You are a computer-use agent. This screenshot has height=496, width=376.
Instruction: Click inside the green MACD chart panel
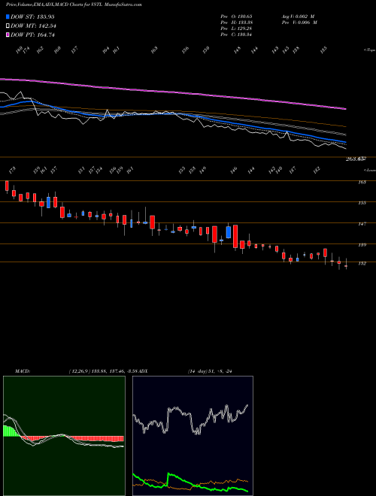pyautogui.click(x=64, y=436)
